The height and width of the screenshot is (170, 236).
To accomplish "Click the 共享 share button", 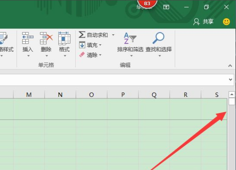I will pos(204,22).
